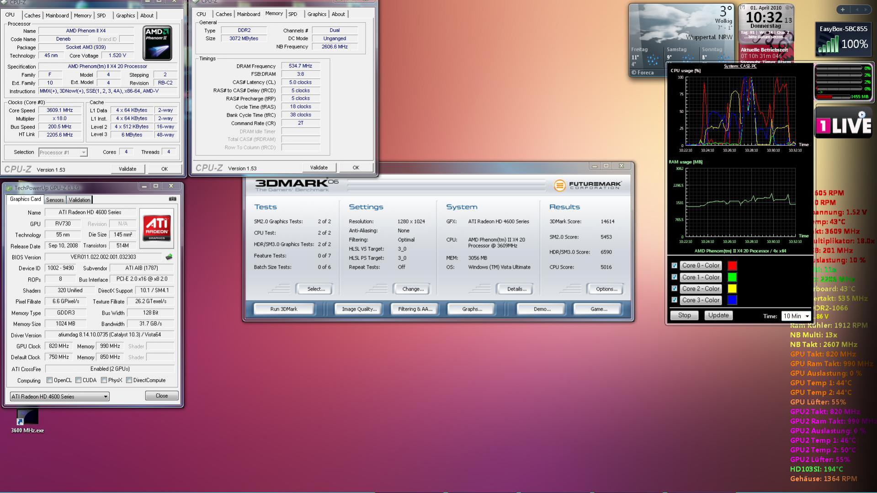Image resolution: width=877 pixels, height=493 pixels.
Task: Click the 3DMark Score value 14614
Action: click(607, 222)
